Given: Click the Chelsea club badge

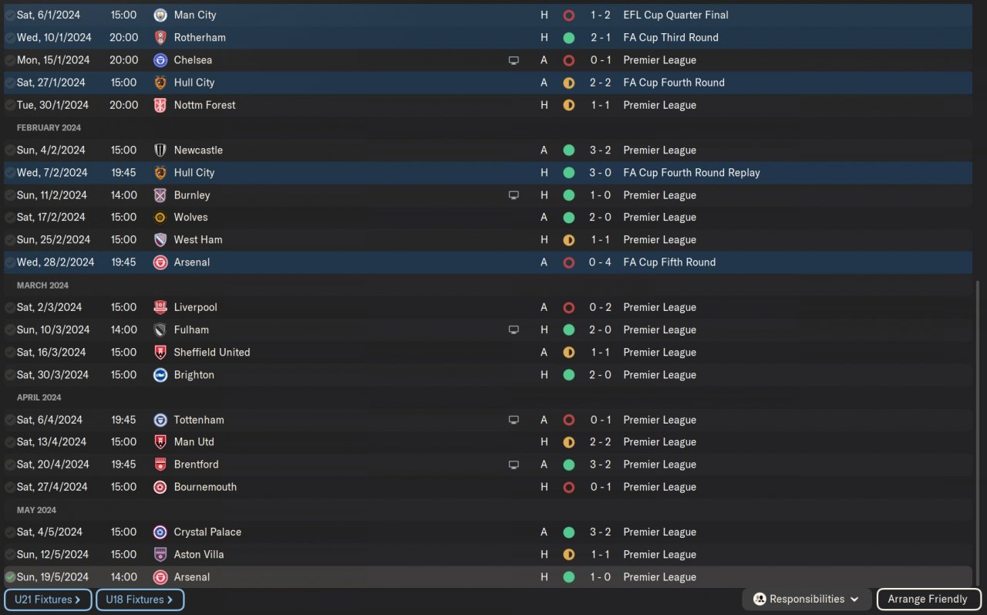Looking at the screenshot, I should click(160, 60).
